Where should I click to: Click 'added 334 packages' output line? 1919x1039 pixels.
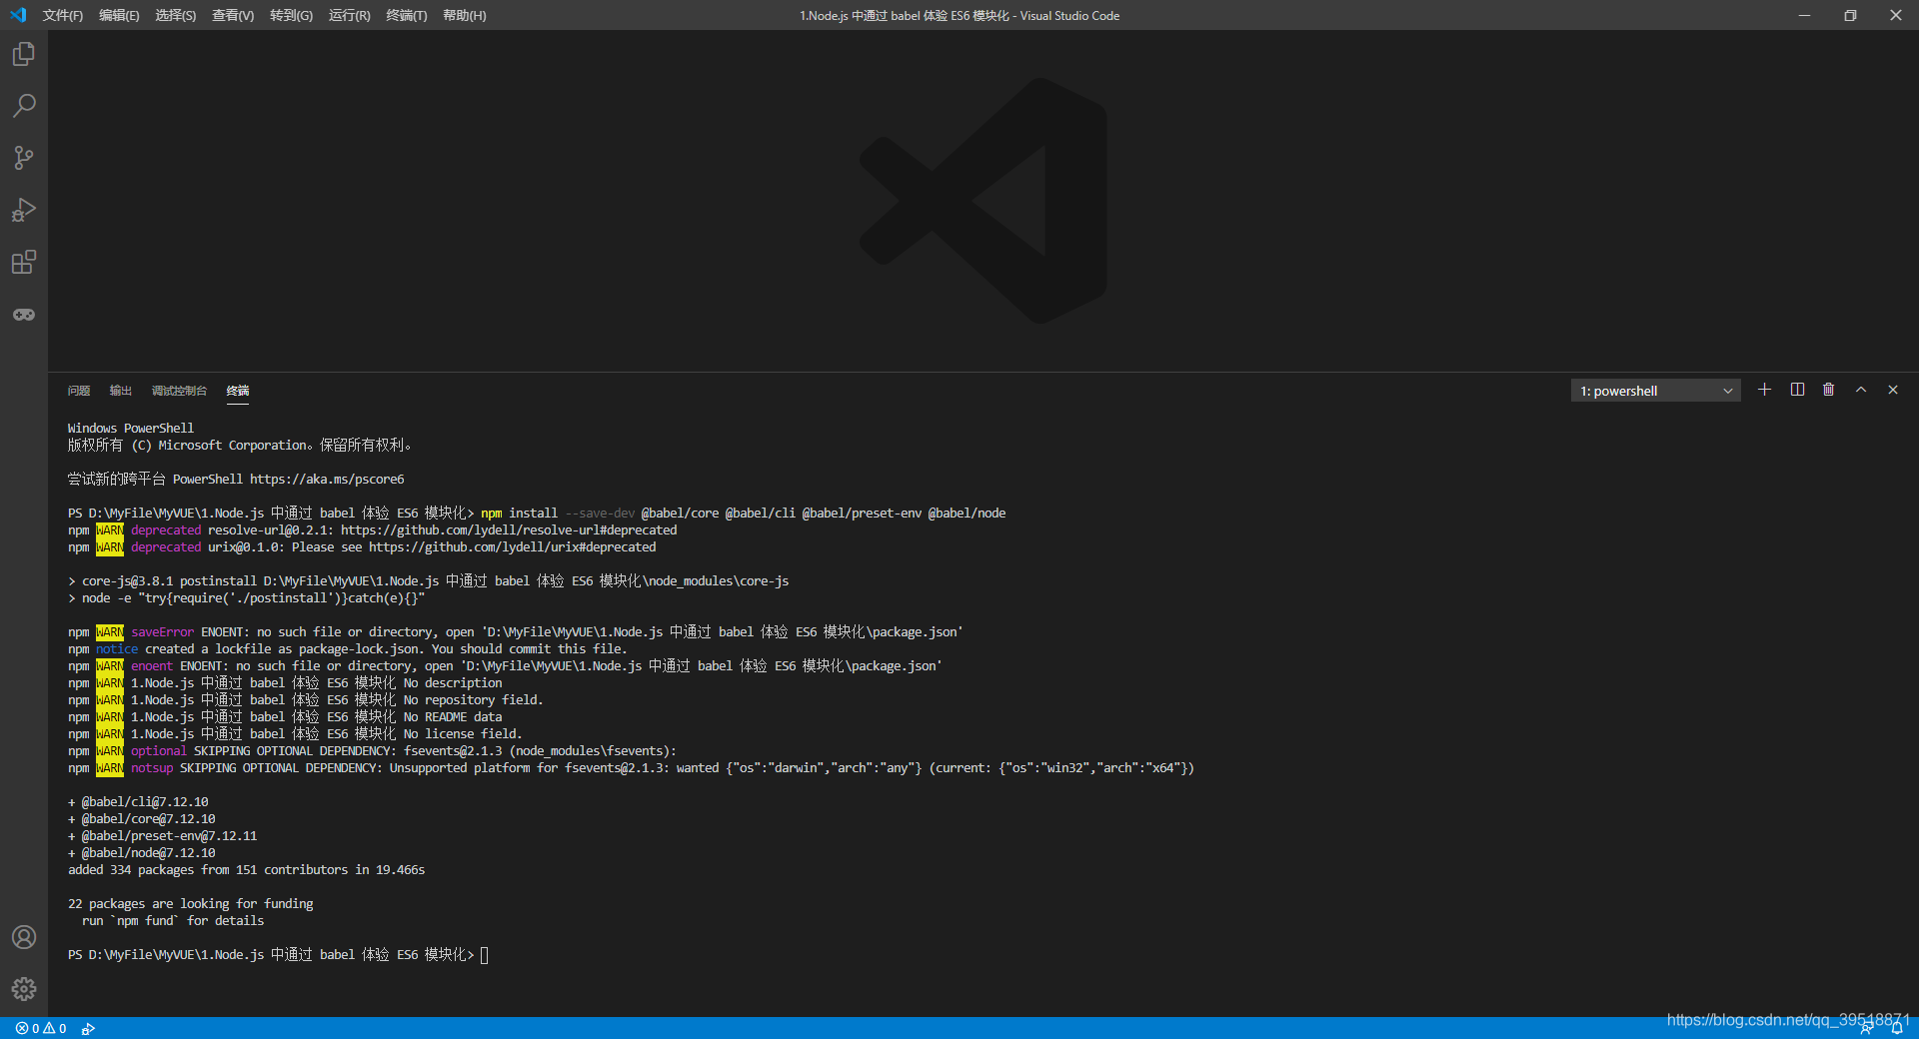point(246,870)
